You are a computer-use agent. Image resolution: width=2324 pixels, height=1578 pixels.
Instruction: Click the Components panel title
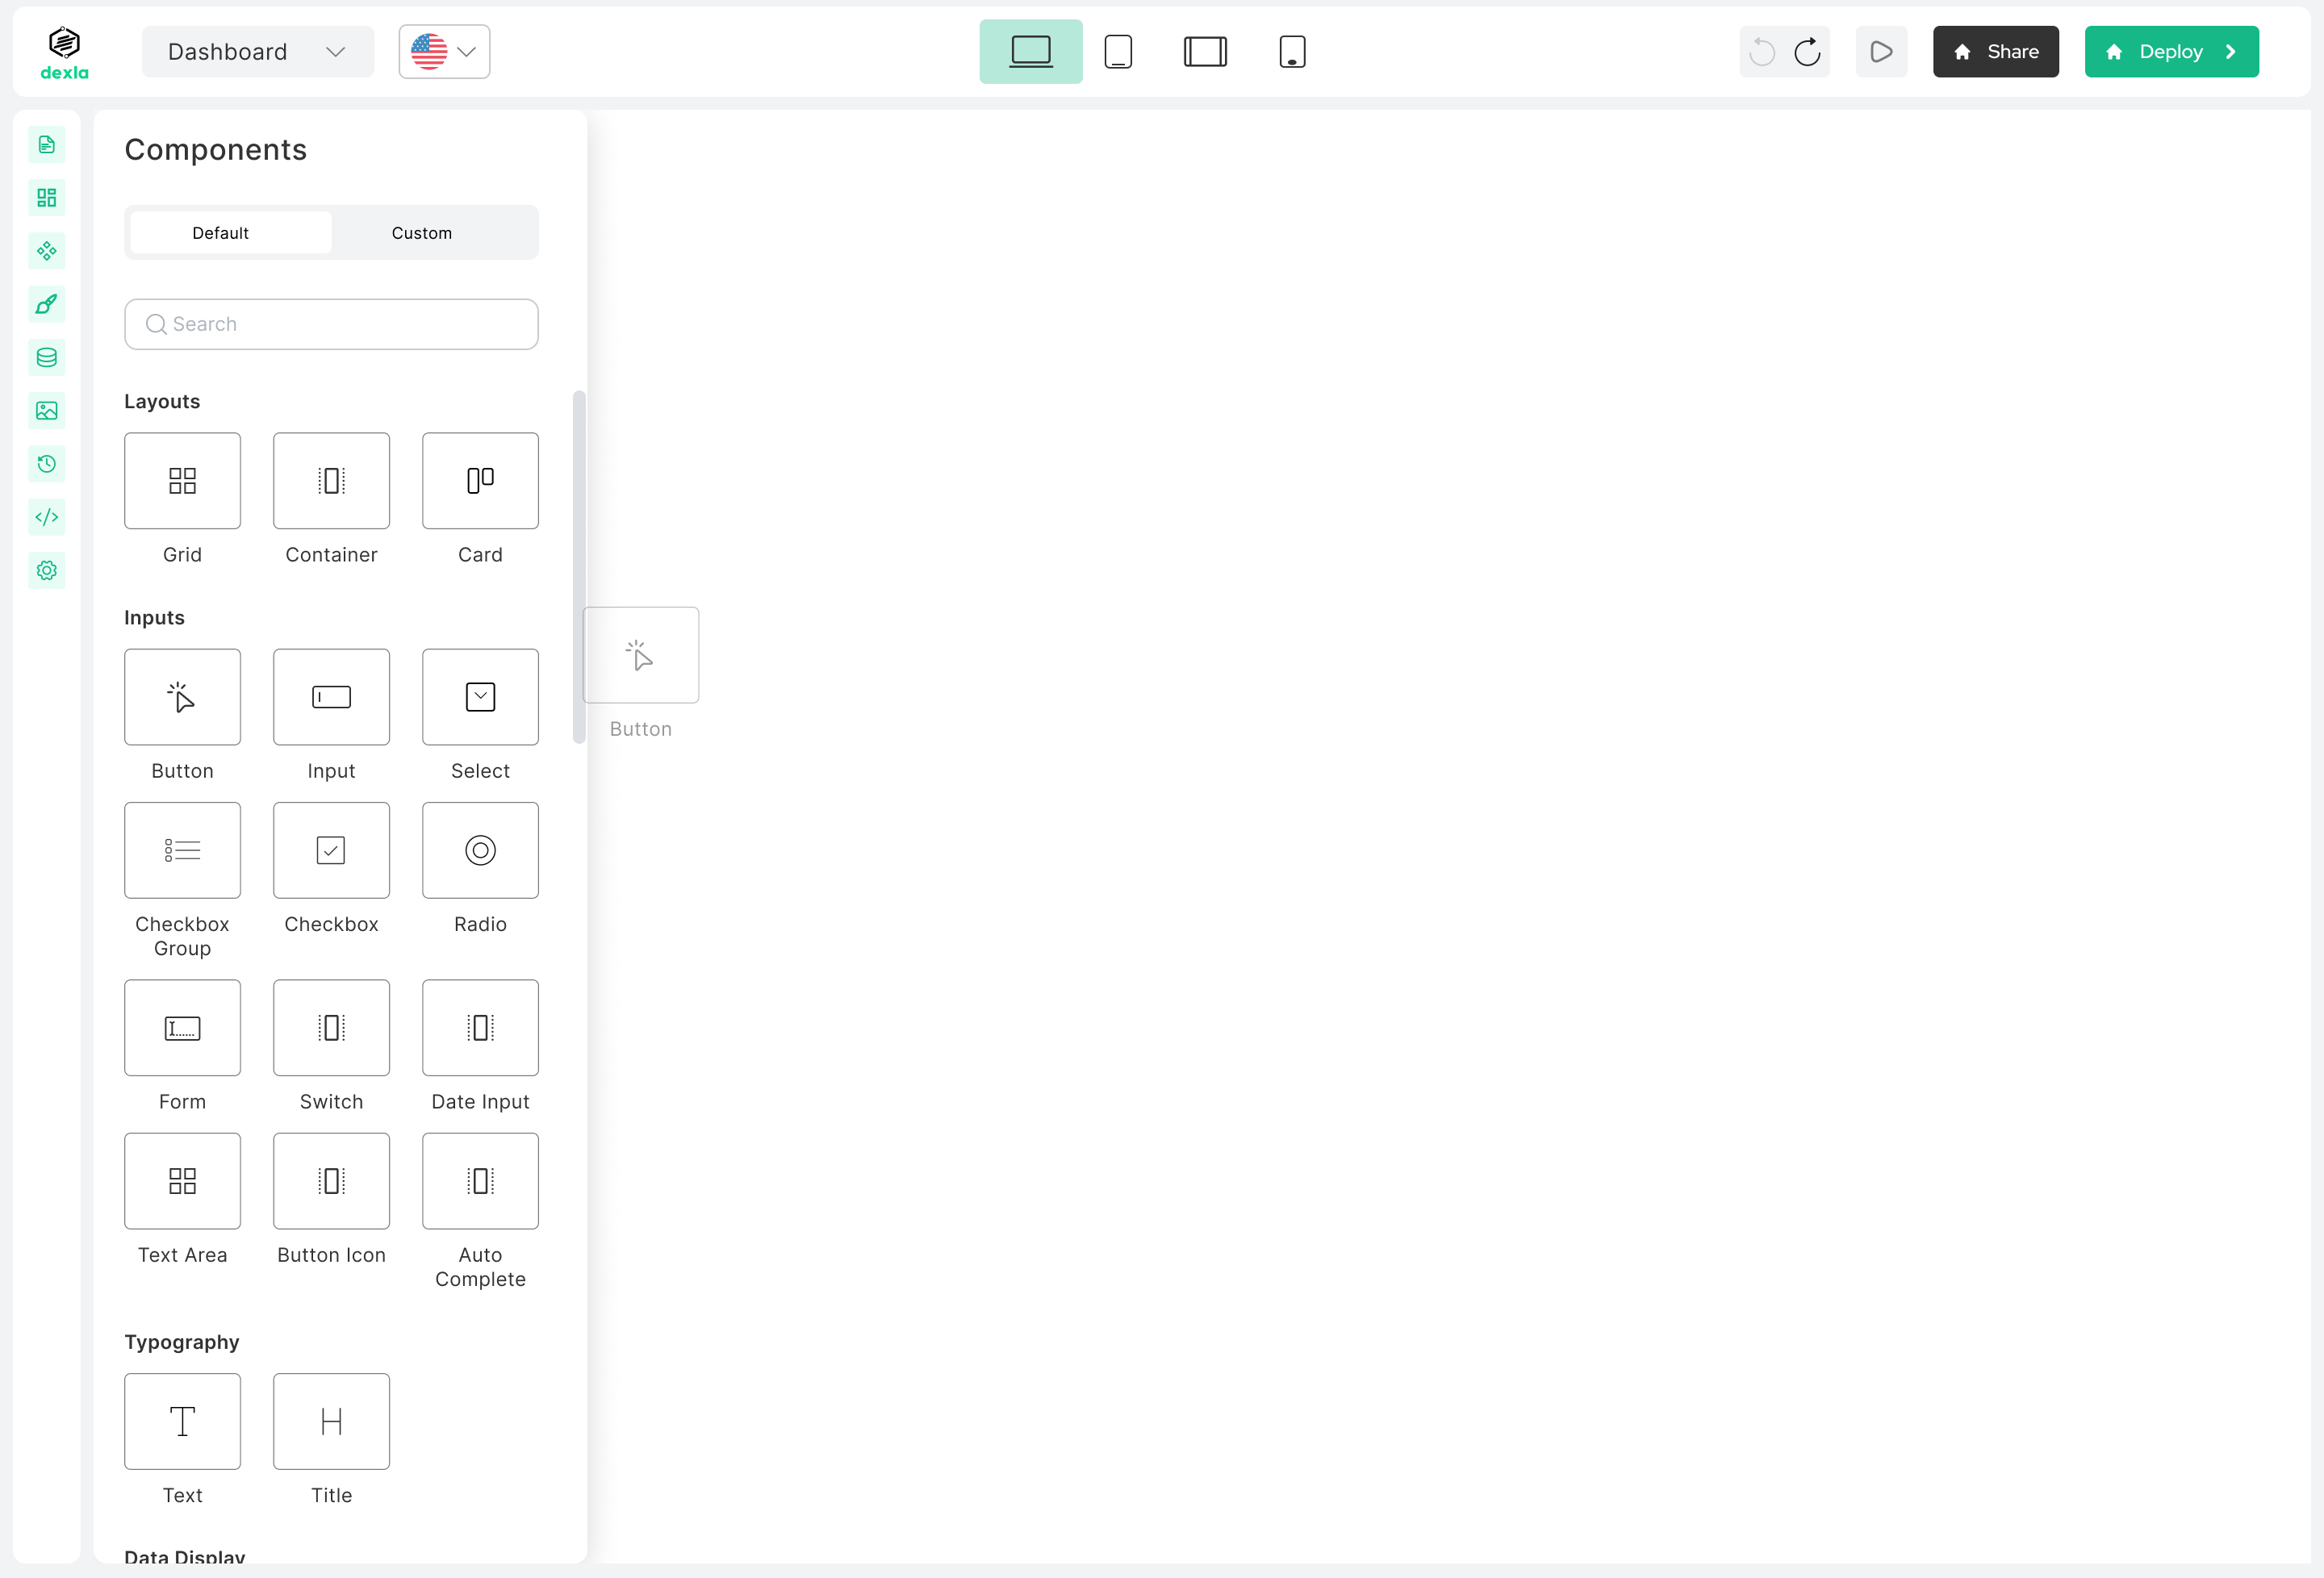click(215, 150)
